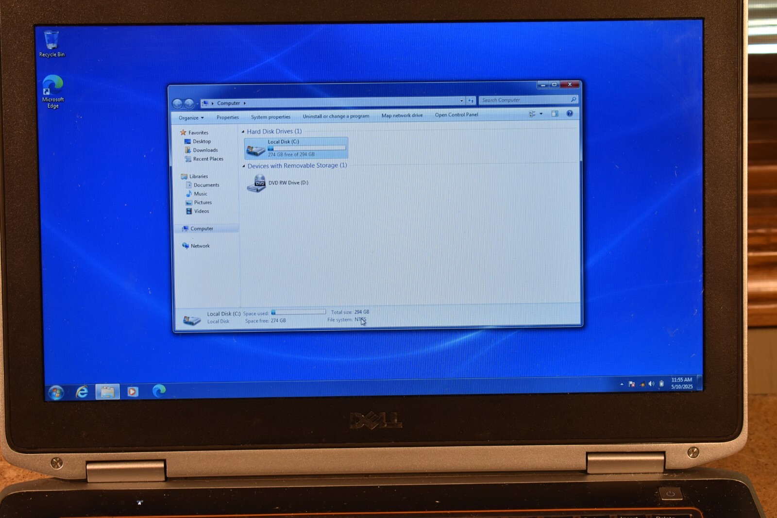Open the address bar history dropdown
The image size is (777, 518).
tap(461, 101)
